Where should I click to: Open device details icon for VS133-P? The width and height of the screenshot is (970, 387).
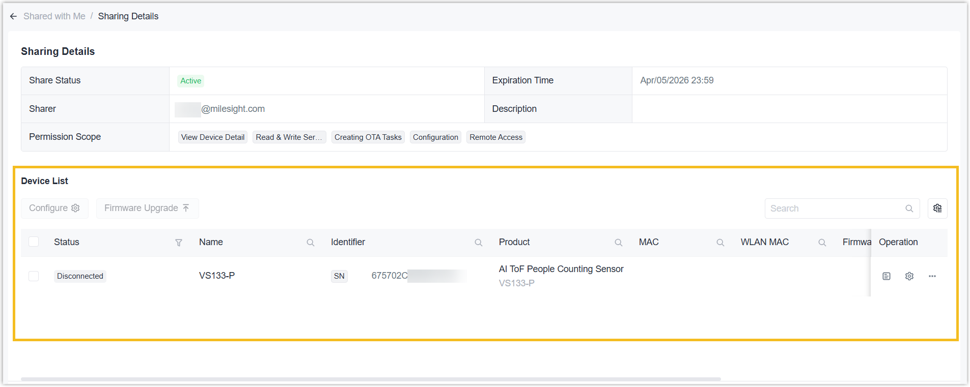pos(886,276)
